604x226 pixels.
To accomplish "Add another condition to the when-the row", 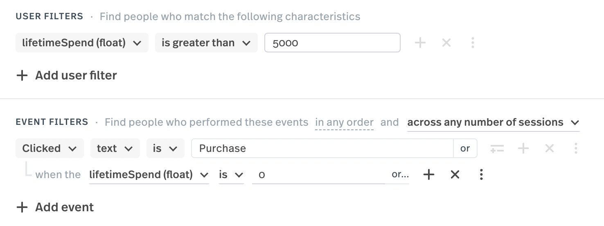I will (x=428, y=175).
